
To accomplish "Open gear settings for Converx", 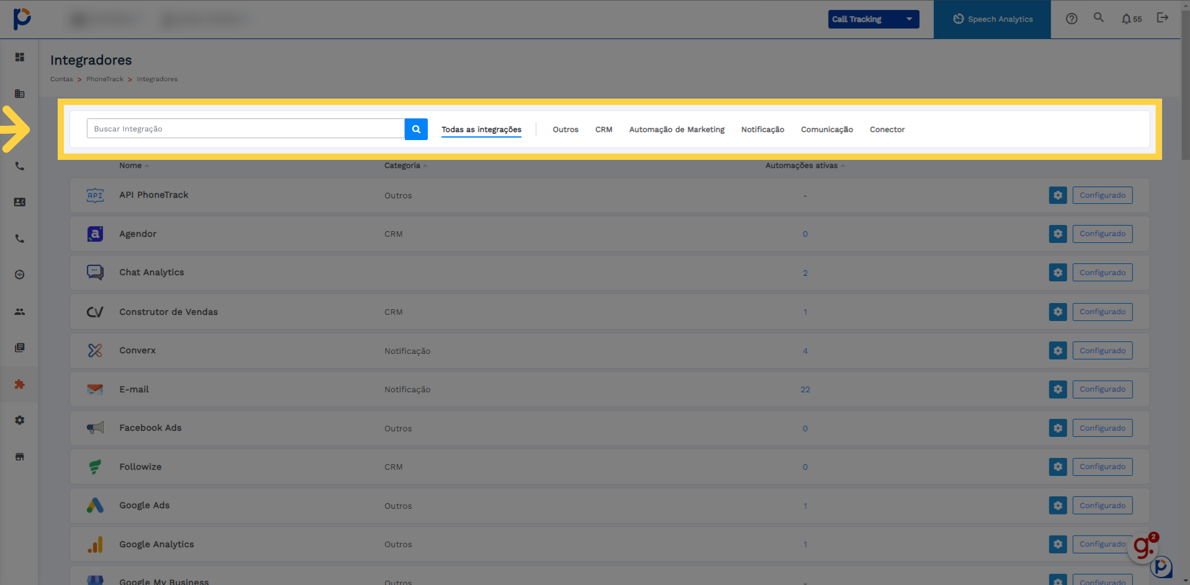I will 1058,351.
